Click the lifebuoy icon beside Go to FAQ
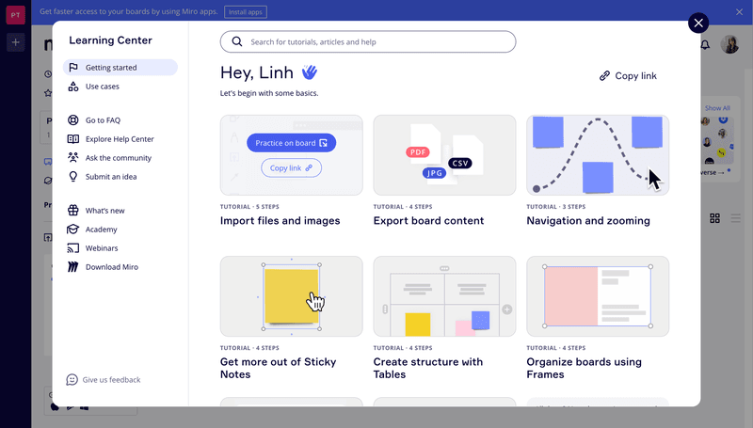The image size is (753, 428). pos(73,120)
